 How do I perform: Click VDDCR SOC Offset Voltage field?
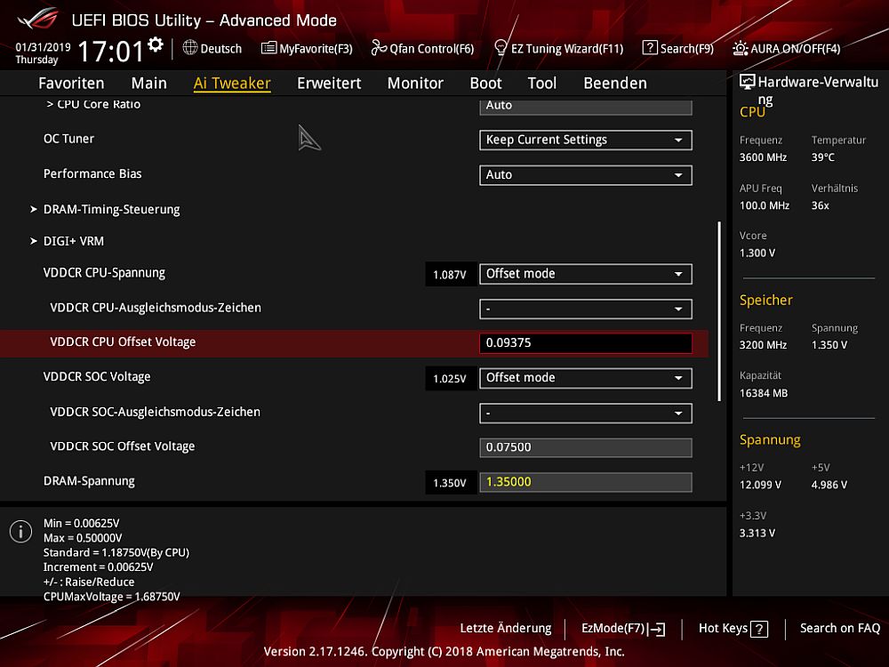point(586,447)
